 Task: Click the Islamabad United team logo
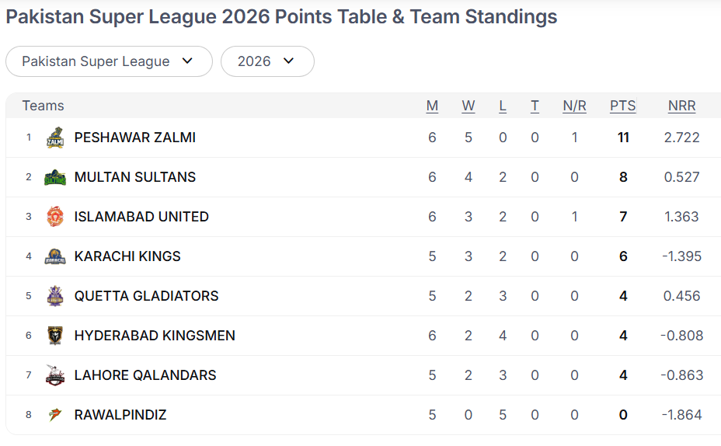pyautogui.click(x=54, y=217)
